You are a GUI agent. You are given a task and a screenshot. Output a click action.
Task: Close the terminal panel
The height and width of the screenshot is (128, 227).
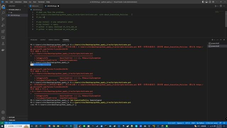point(224,40)
